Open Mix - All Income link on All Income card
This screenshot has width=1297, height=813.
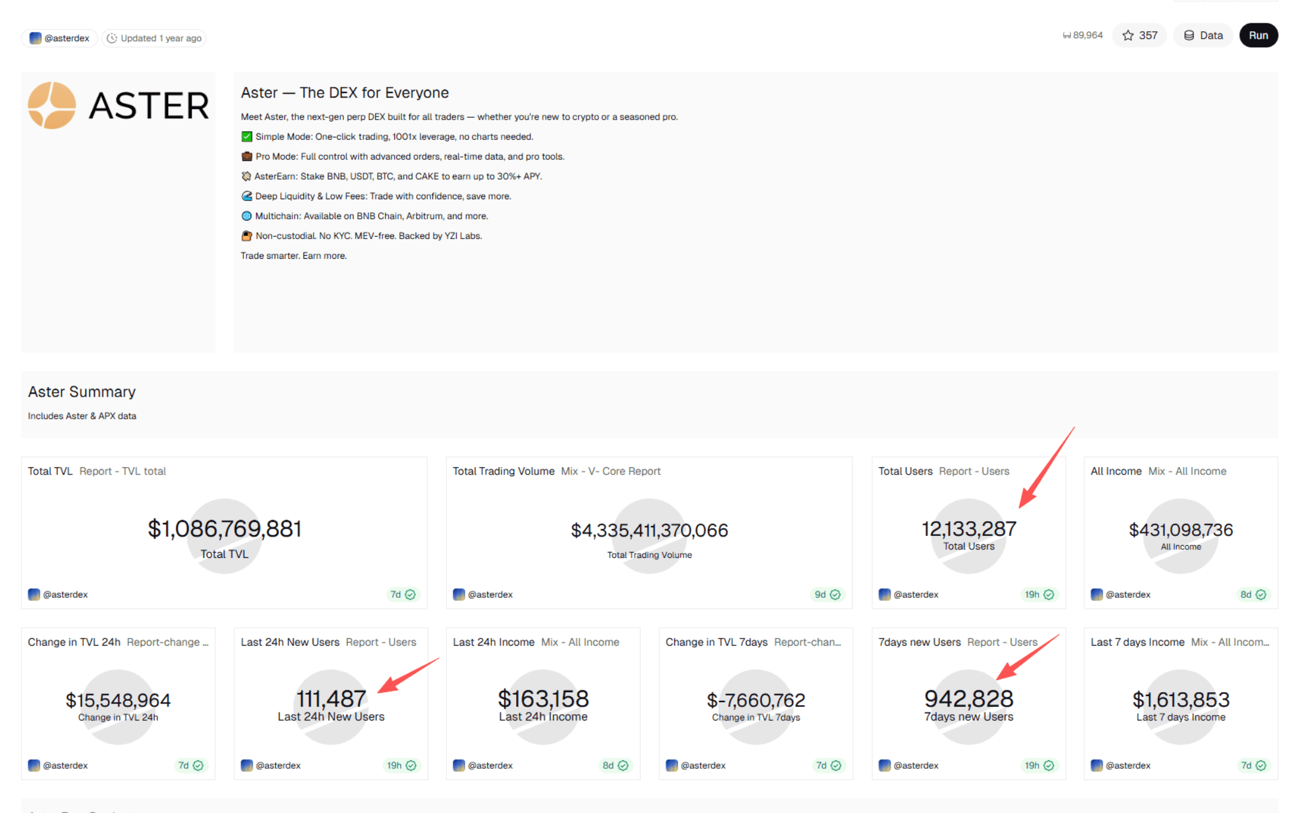pyautogui.click(x=1187, y=471)
